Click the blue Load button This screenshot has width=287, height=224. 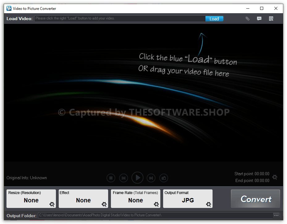pyautogui.click(x=214, y=19)
